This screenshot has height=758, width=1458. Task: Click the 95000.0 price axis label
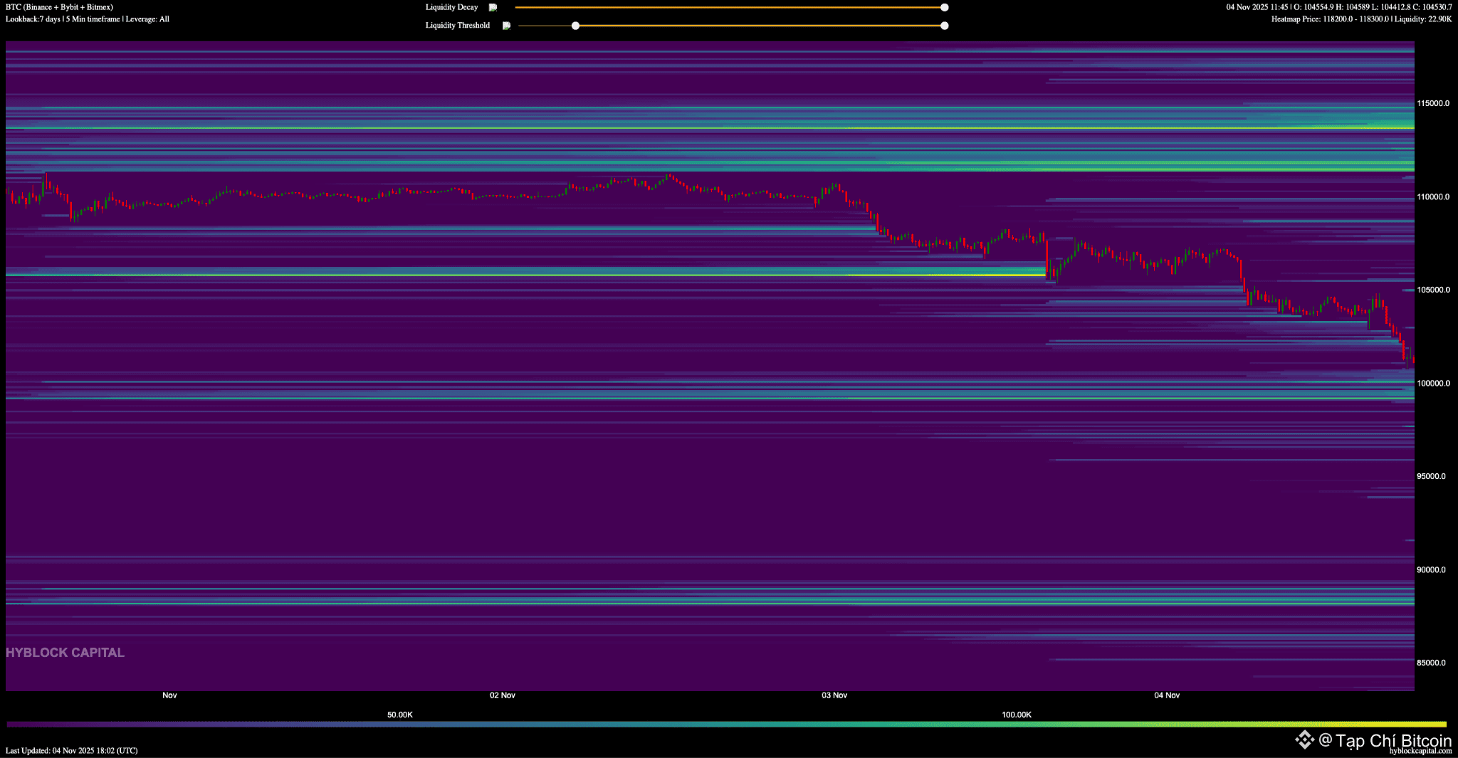(x=1431, y=476)
